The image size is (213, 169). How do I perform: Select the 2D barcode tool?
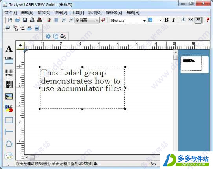[x=9, y=84]
